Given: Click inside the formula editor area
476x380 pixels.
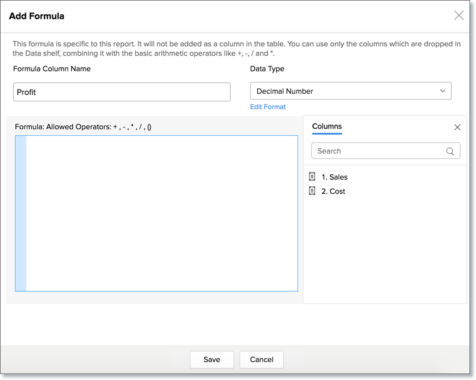Looking at the screenshot, I should click(160, 213).
